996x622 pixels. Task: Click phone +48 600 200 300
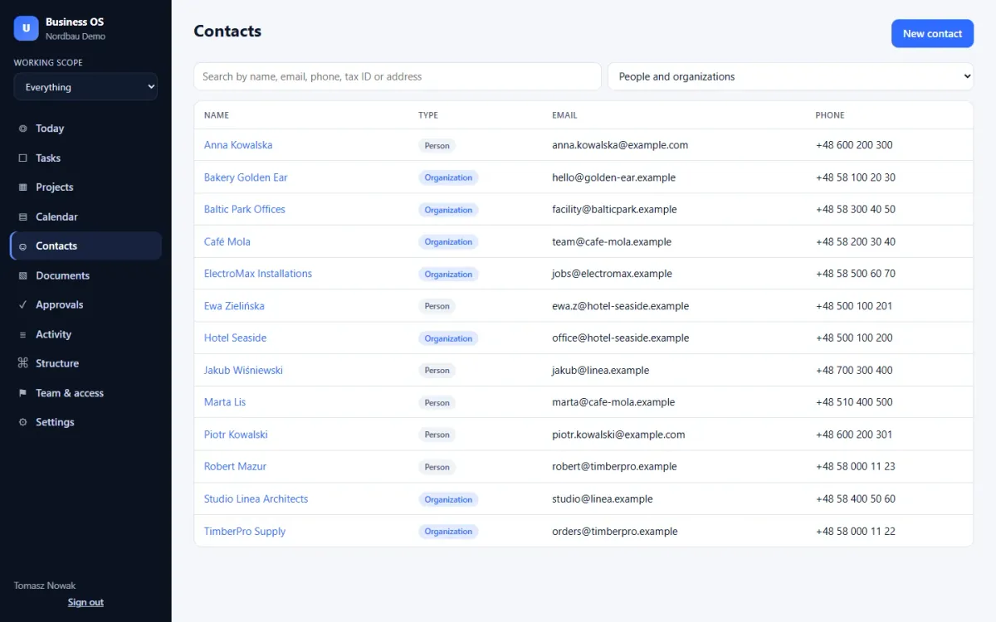point(854,145)
